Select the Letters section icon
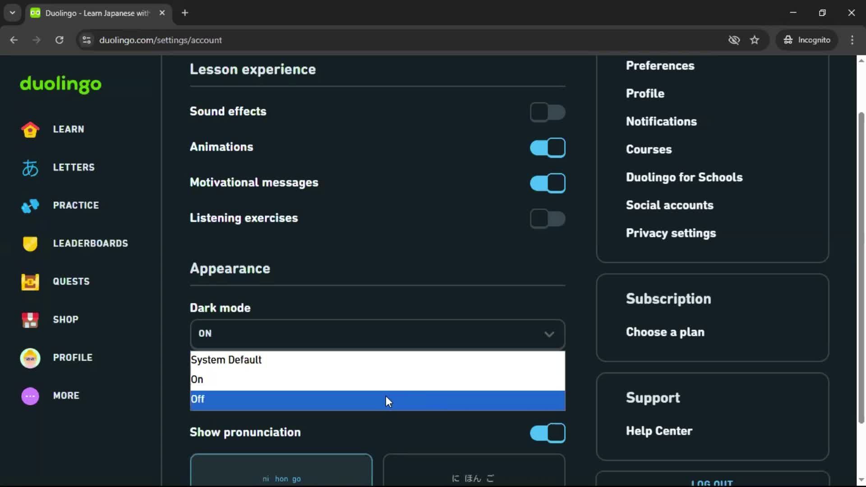The image size is (866, 487). point(30,167)
